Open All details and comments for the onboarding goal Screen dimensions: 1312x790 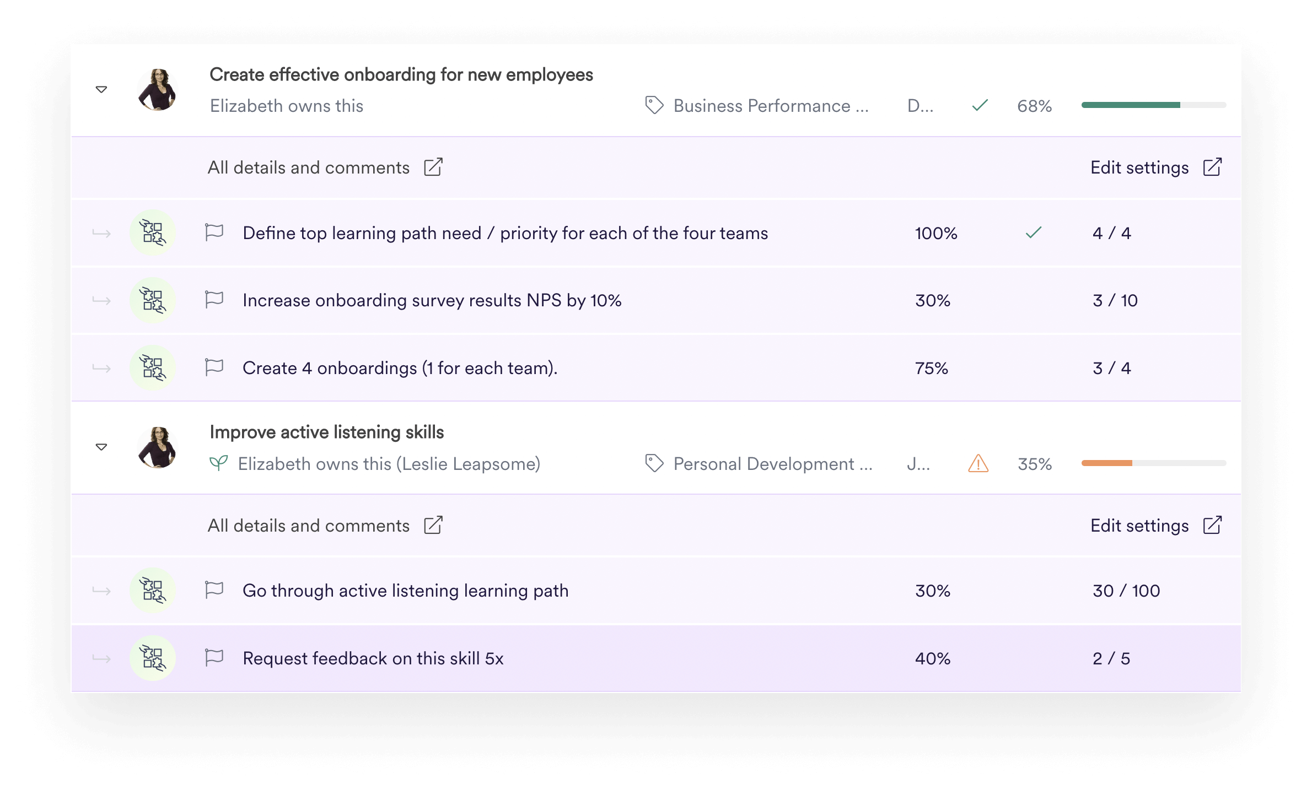click(x=308, y=167)
